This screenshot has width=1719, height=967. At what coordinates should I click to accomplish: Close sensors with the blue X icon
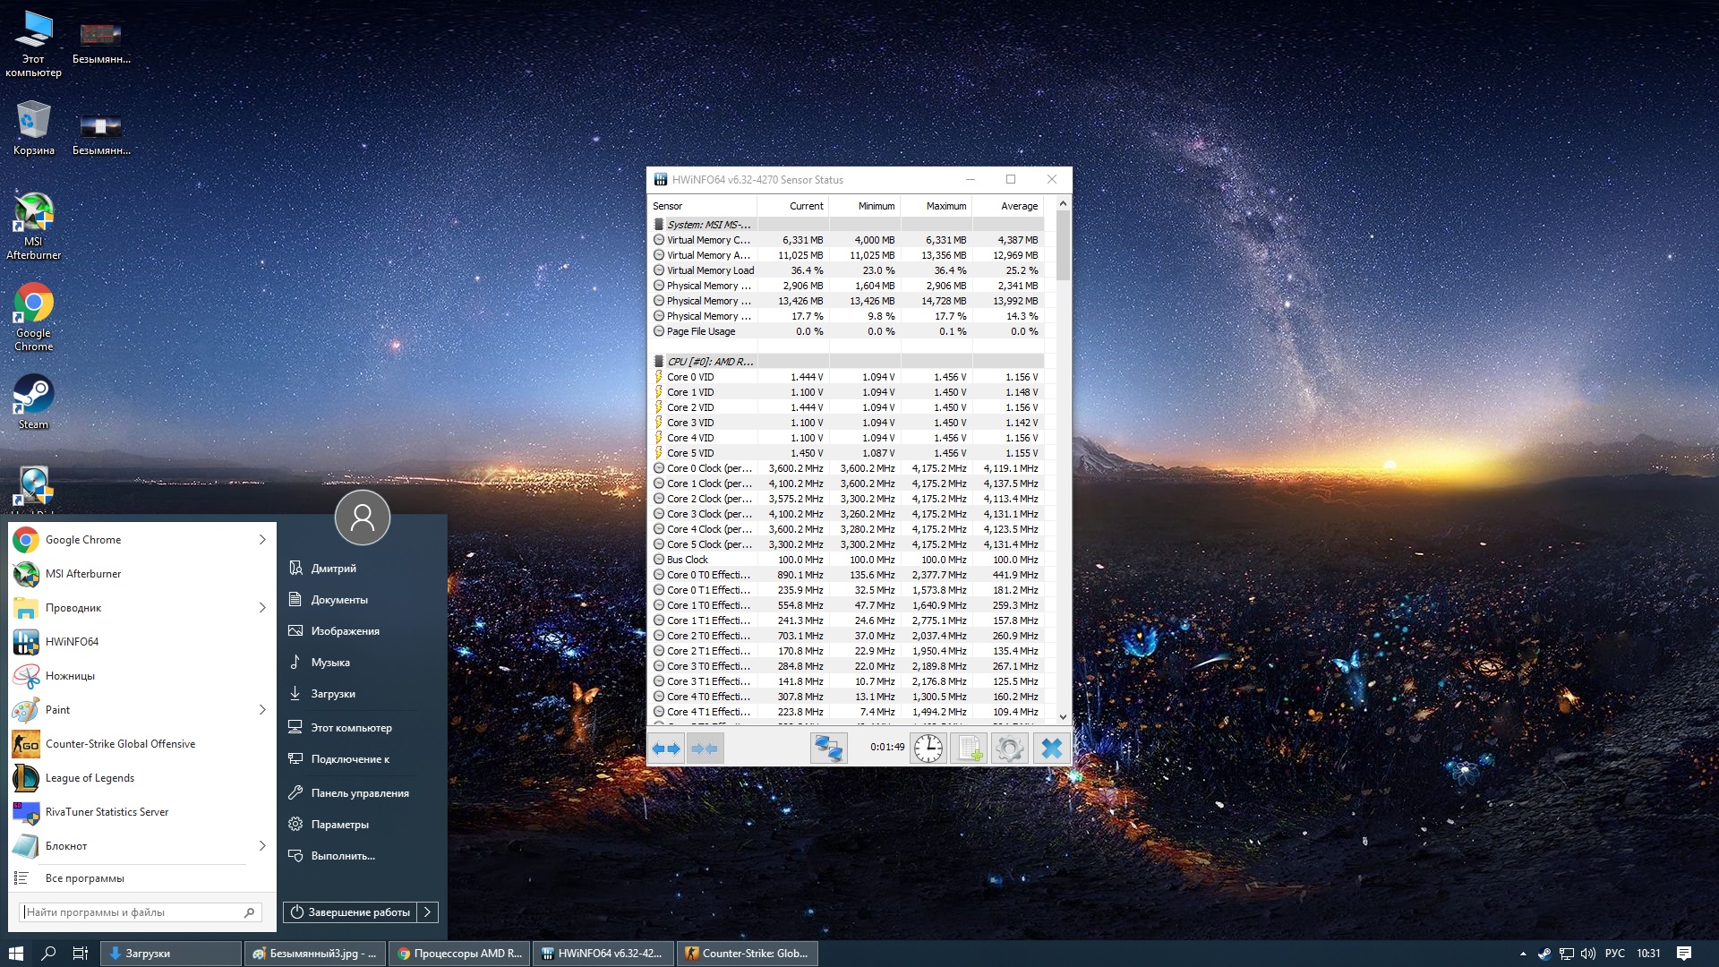click(x=1051, y=749)
